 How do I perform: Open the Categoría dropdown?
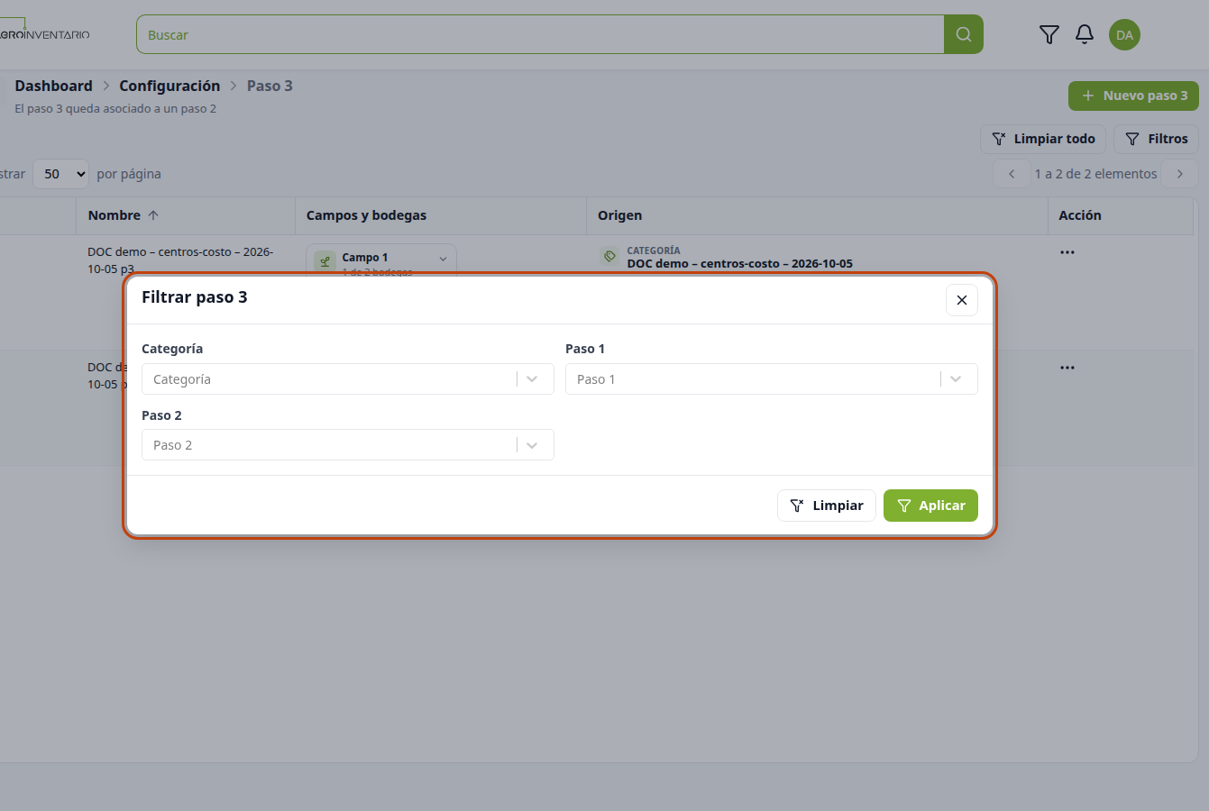(x=348, y=379)
